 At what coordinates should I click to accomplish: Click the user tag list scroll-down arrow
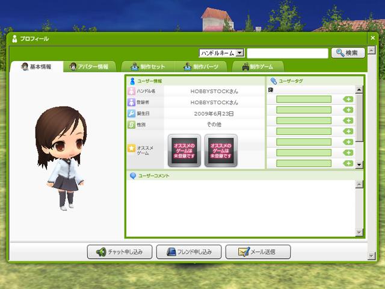(359, 164)
